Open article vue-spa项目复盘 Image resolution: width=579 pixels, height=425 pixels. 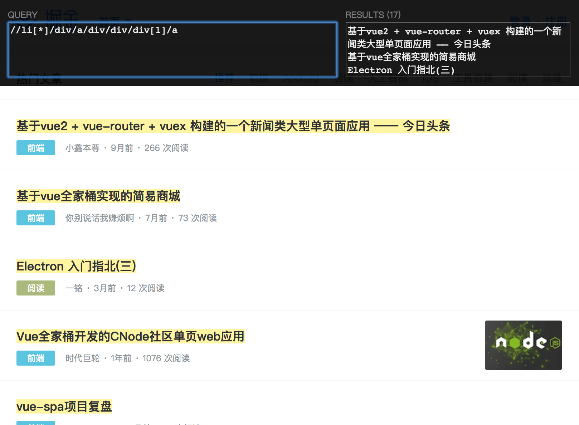(x=64, y=406)
